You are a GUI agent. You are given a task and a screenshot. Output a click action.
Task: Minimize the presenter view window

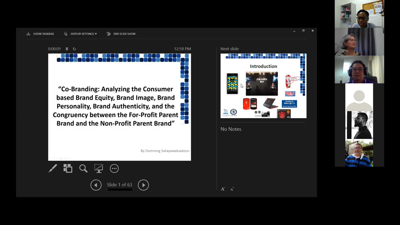(294, 31)
